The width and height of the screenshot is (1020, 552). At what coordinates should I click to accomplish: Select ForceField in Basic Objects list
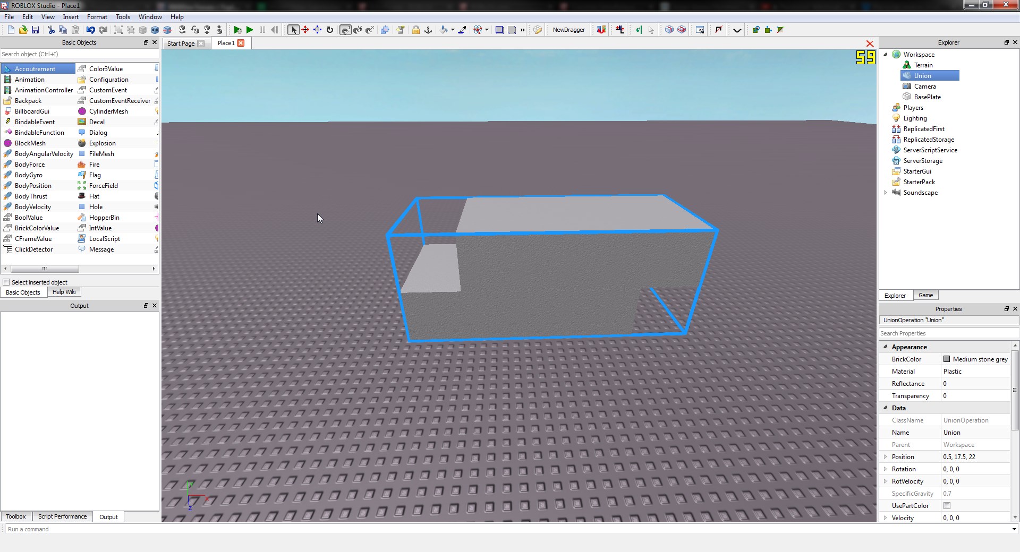103,186
